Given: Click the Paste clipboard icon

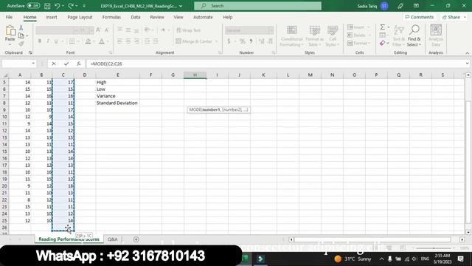Looking at the screenshot, I should pos(10,30).
